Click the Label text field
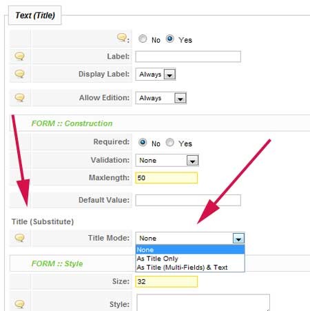Screen dimensions: 310x311 coord(188,57)
